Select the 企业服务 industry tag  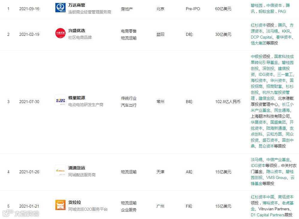coord(129,210)
